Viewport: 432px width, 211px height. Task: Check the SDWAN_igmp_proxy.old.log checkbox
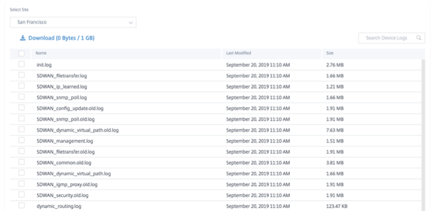tap(21, 184)
